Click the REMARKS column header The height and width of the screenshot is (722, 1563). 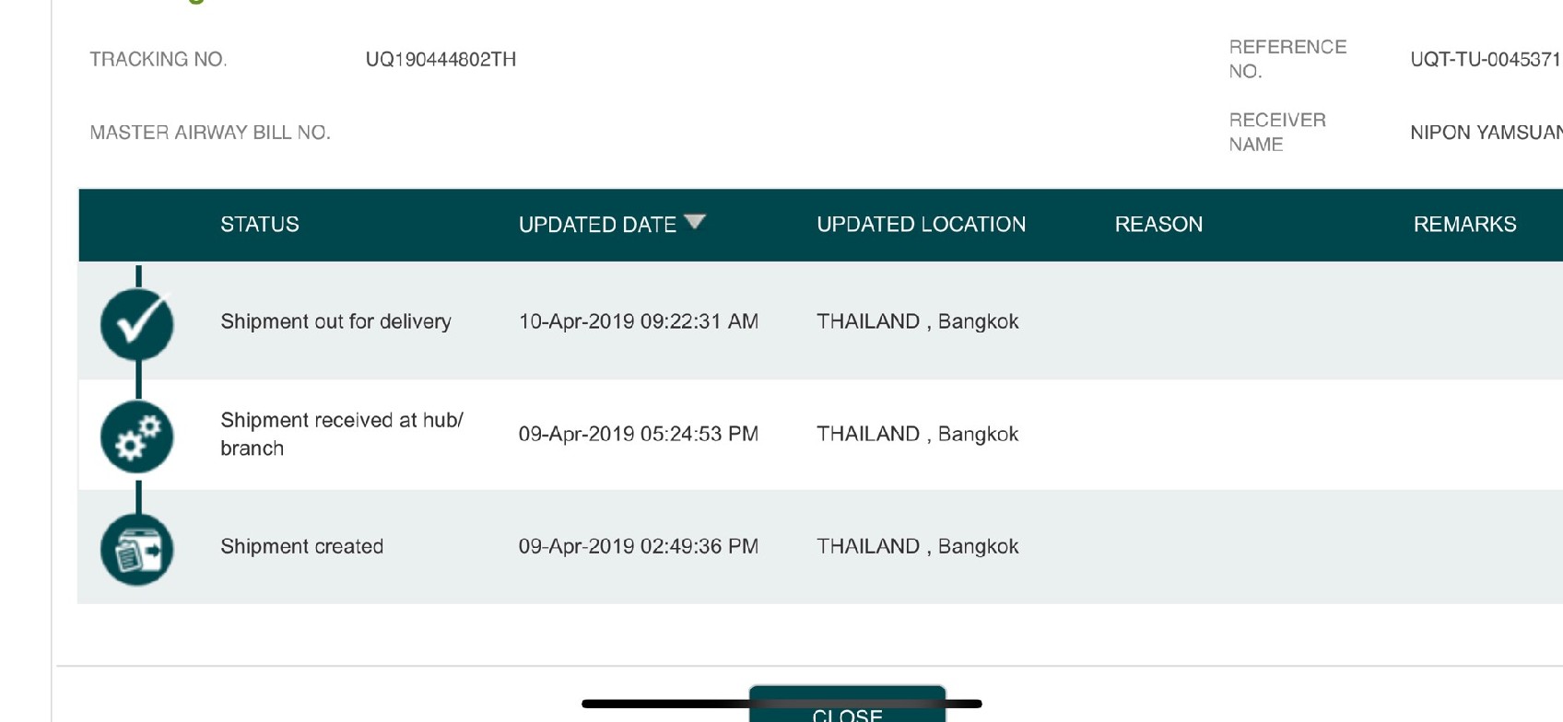click(1464, 225)
